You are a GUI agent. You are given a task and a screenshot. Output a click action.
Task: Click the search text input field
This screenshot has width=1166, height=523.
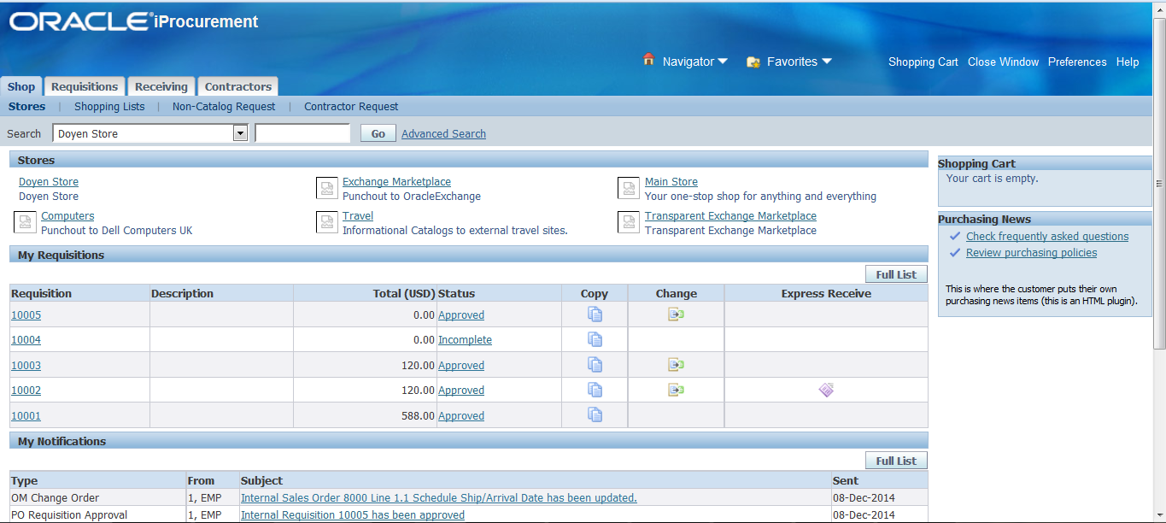(x=302, y=133)
